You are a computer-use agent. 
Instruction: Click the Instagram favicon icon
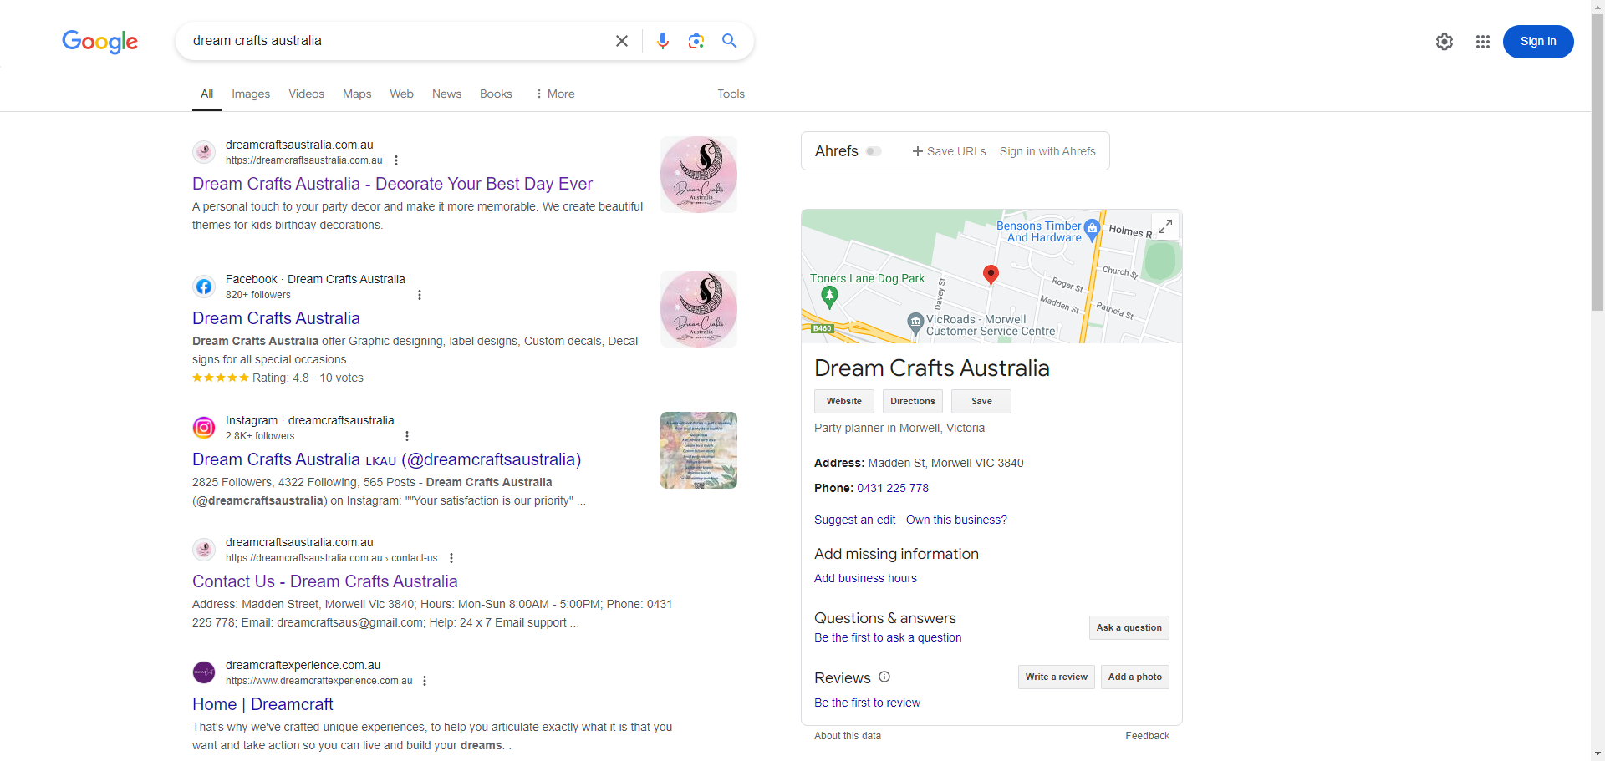[x=204, y=428]
